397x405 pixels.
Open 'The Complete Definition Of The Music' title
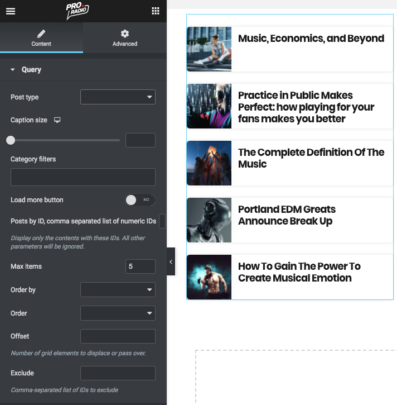coord(311,158)
